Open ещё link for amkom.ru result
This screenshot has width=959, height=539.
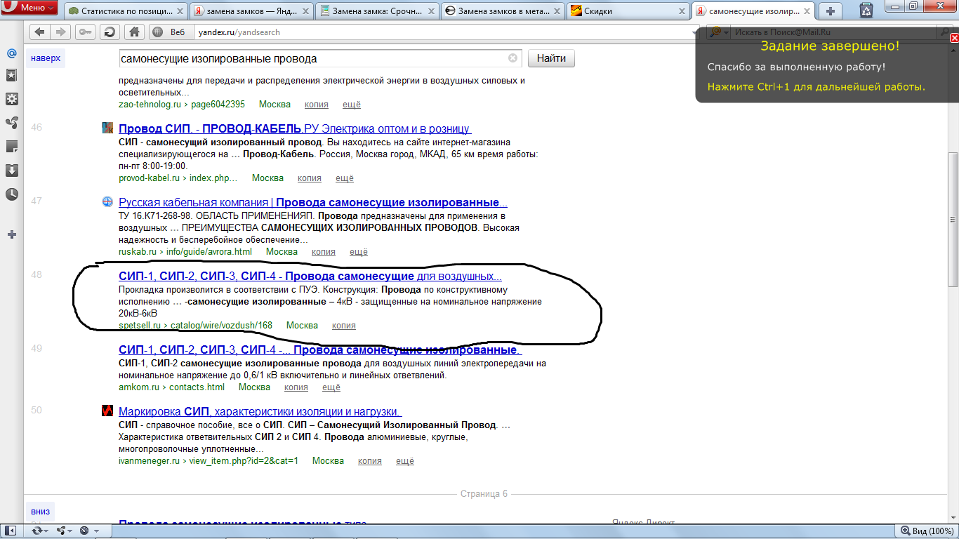coord(331,387)
